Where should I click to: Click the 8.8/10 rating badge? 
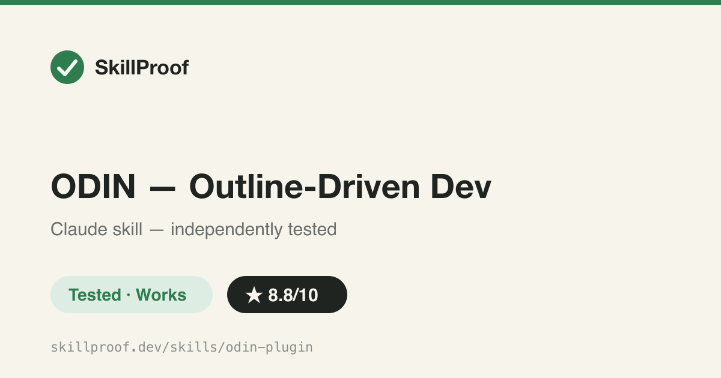[x=287, y=295]
